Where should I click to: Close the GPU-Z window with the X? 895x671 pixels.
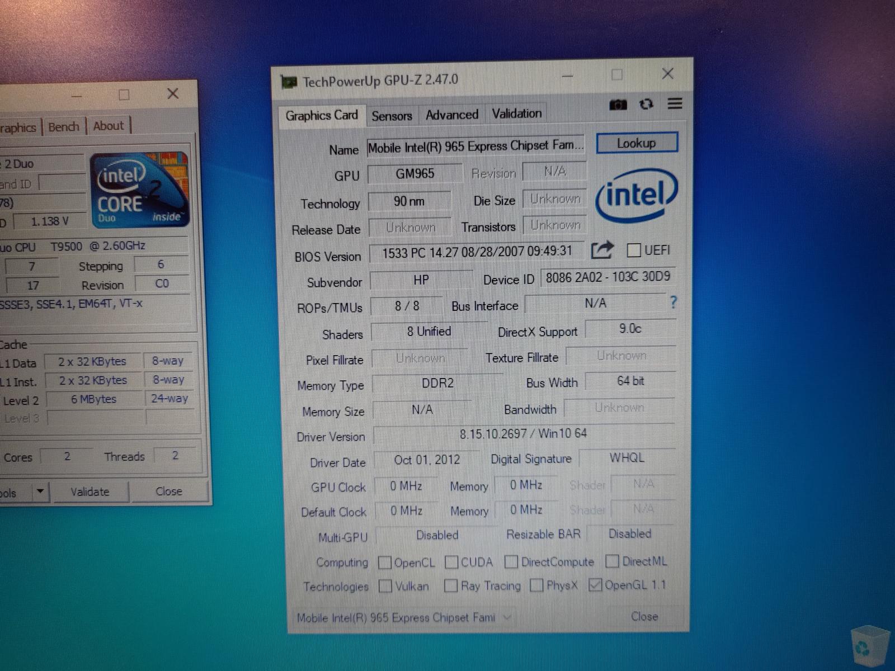(x=667, y=74)
